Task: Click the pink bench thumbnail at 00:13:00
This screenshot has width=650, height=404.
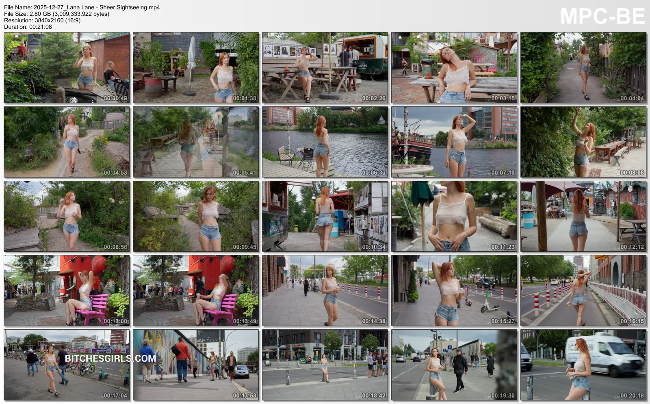Action: pyautogui.click(x=67, y=291)
